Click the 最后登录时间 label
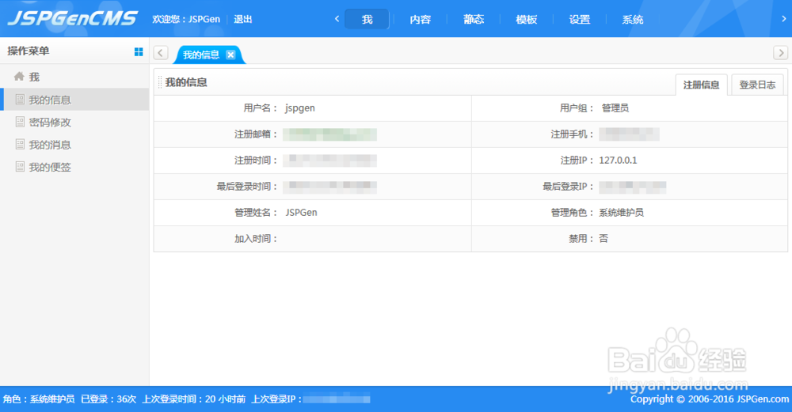This screenshot has height=412, width=792. pos(247,187)
